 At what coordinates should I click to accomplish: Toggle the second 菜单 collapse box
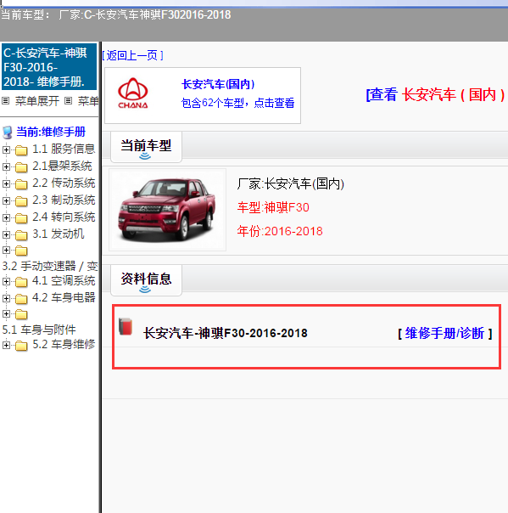[x=68, y=101]
